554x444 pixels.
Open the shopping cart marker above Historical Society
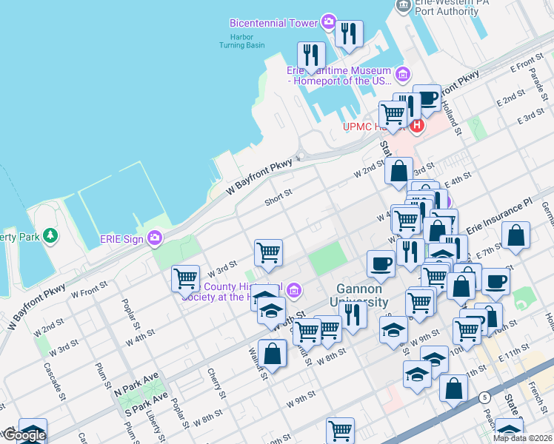coord(269,253)
